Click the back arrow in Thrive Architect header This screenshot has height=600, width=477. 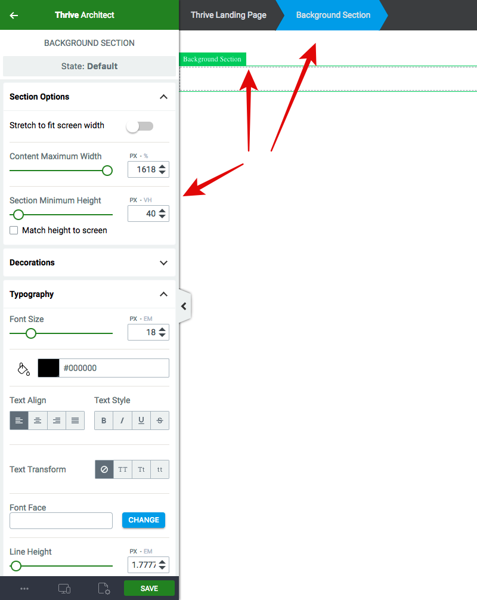click(14, 16)
